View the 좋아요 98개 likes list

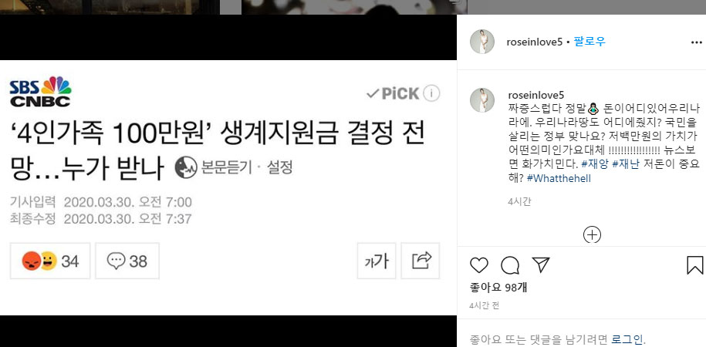click(498, 288)
